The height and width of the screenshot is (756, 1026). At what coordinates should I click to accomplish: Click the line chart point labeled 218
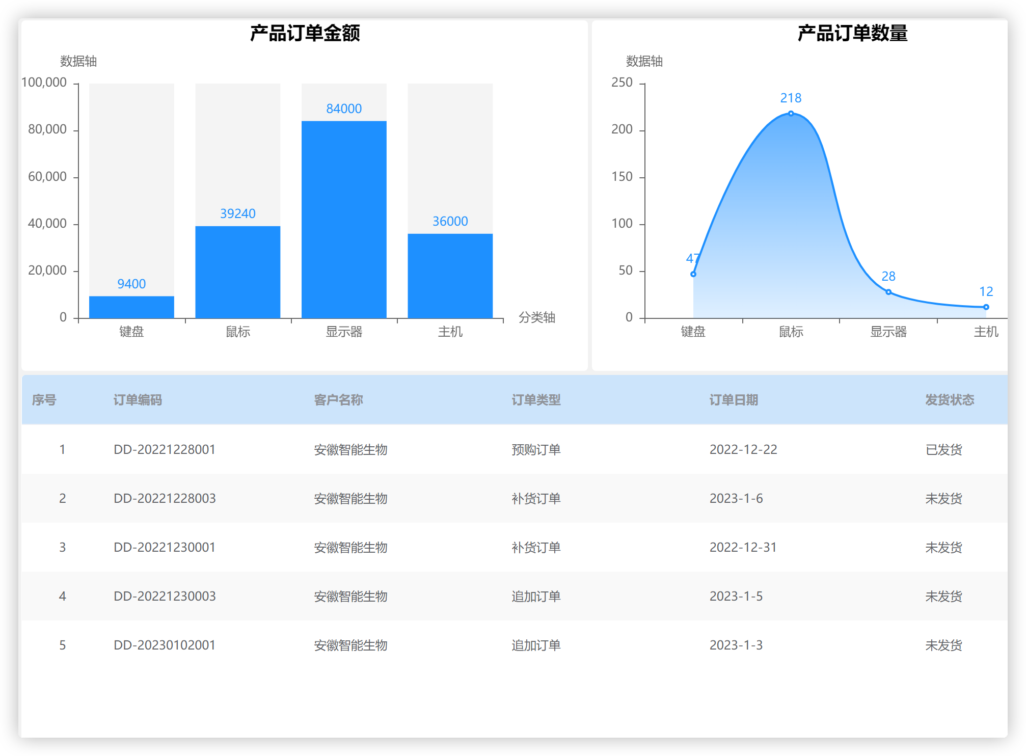[791, 113]
